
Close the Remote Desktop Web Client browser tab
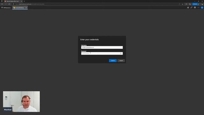tap(21, 1)
